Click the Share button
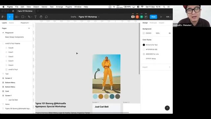Screen dimensions: 211x119 [153, 17]
